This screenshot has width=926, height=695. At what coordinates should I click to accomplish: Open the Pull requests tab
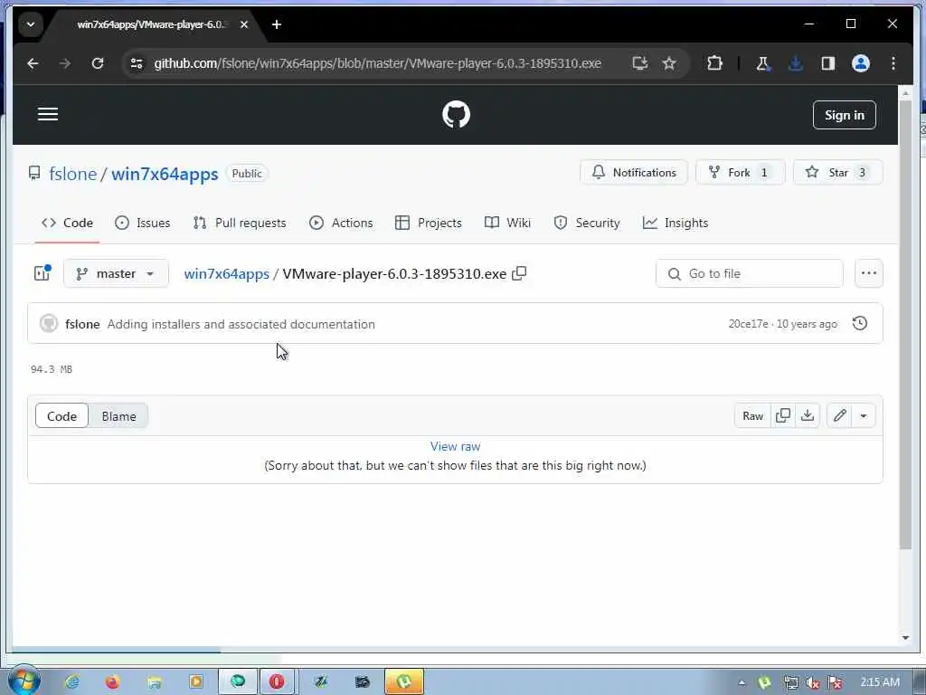(x=239, y=223)
